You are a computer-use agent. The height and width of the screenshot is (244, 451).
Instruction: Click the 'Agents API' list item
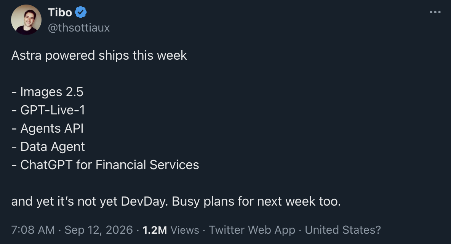pyautogui.click(x=48, y=128)
